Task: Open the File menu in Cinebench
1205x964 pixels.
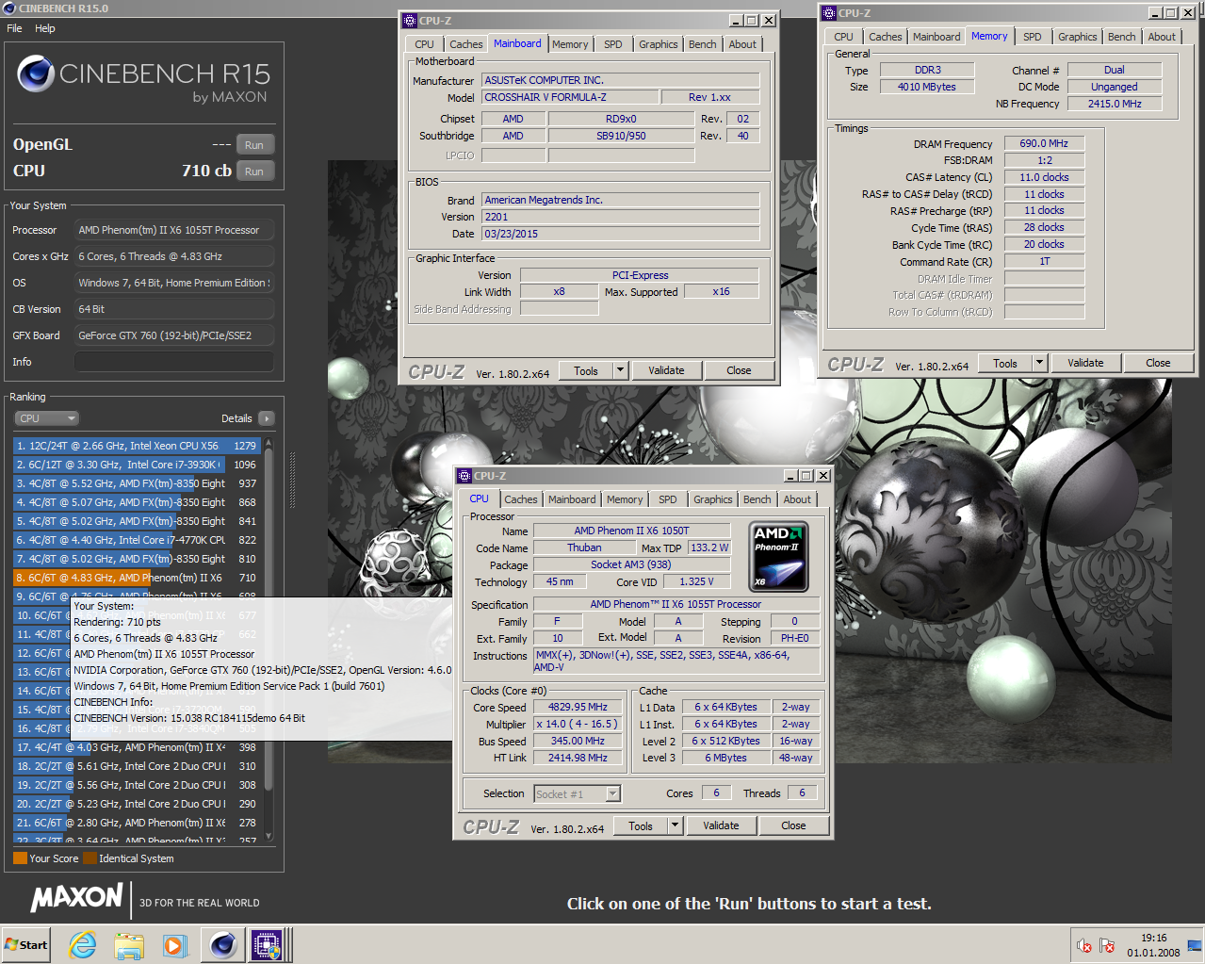Action: click(x=14, y=28)
